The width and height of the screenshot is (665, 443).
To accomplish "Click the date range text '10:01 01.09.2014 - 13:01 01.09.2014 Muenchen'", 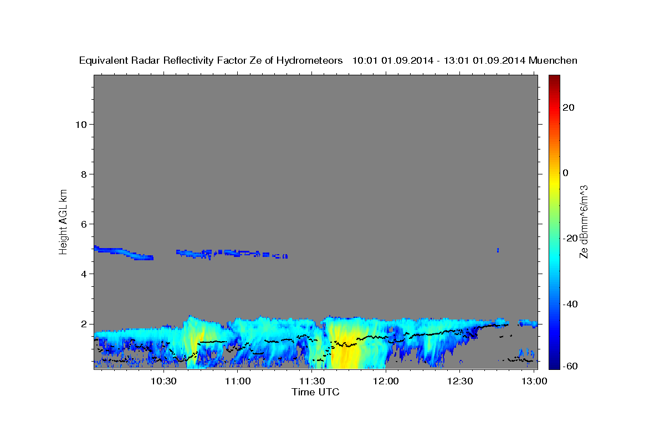I will tap(465, 60).
